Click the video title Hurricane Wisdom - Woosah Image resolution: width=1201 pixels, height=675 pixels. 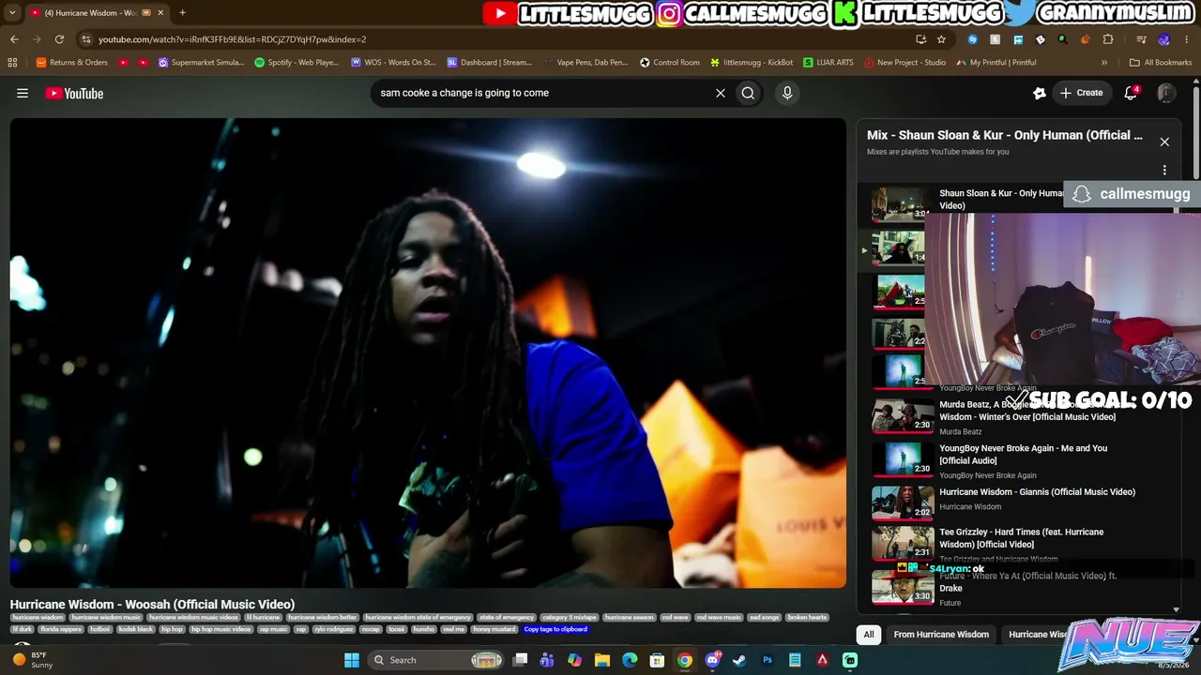coord(152,605)
